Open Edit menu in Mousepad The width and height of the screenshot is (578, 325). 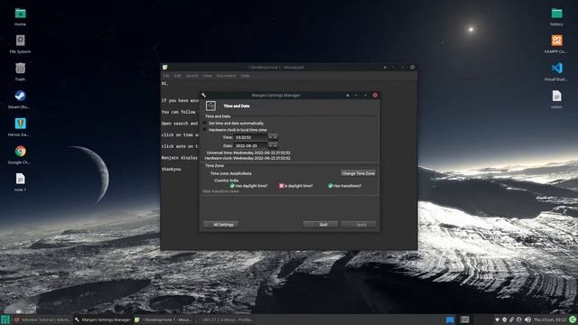[x=178, y=76]
